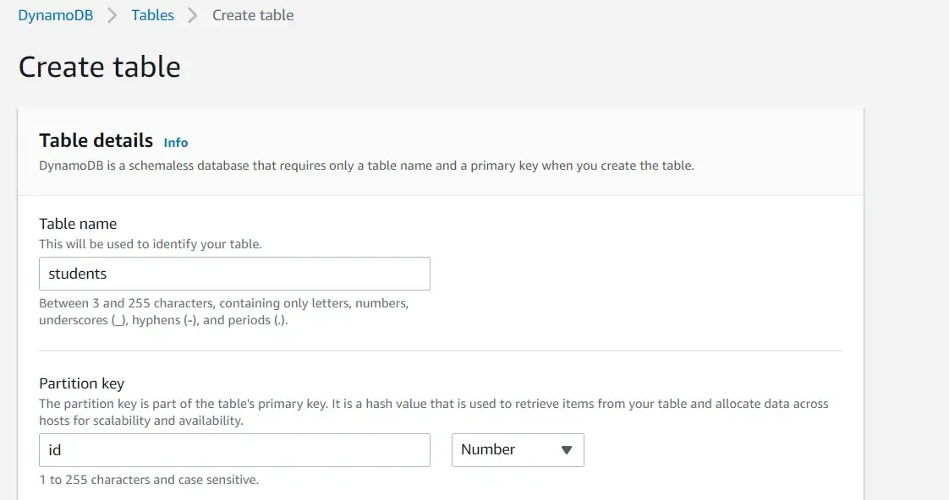The image size is (949, 500).
Task: Click the Table details section heading
Action: coord(96,140)
